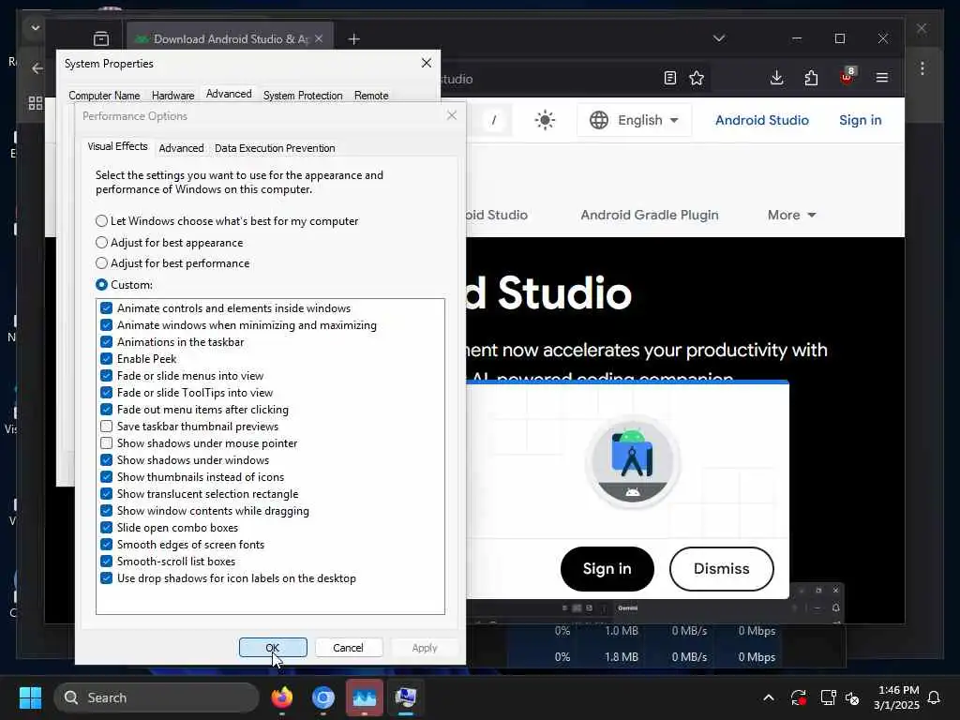Viewport: 960px width, 720px height.
Task: Expand the More menu on Android site
Action: point(791,215)
